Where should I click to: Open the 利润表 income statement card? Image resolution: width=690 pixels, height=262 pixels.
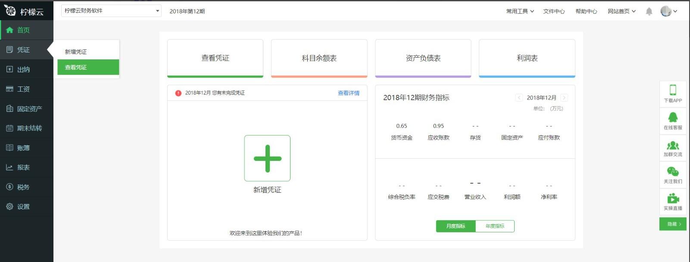[527, 58]
